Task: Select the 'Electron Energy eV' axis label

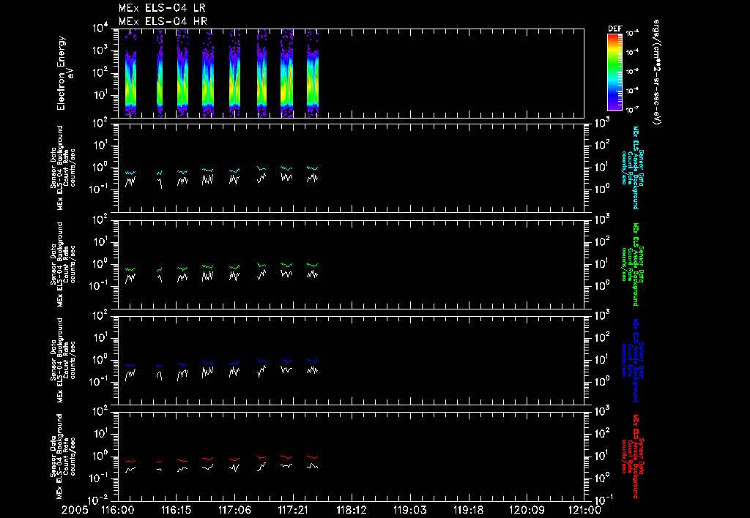Action: click(64, 73)
